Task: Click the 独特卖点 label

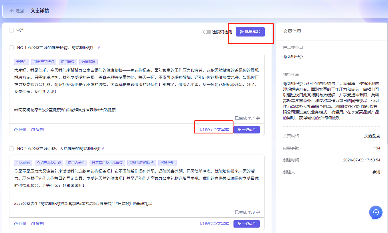Action: click(291, 74)
